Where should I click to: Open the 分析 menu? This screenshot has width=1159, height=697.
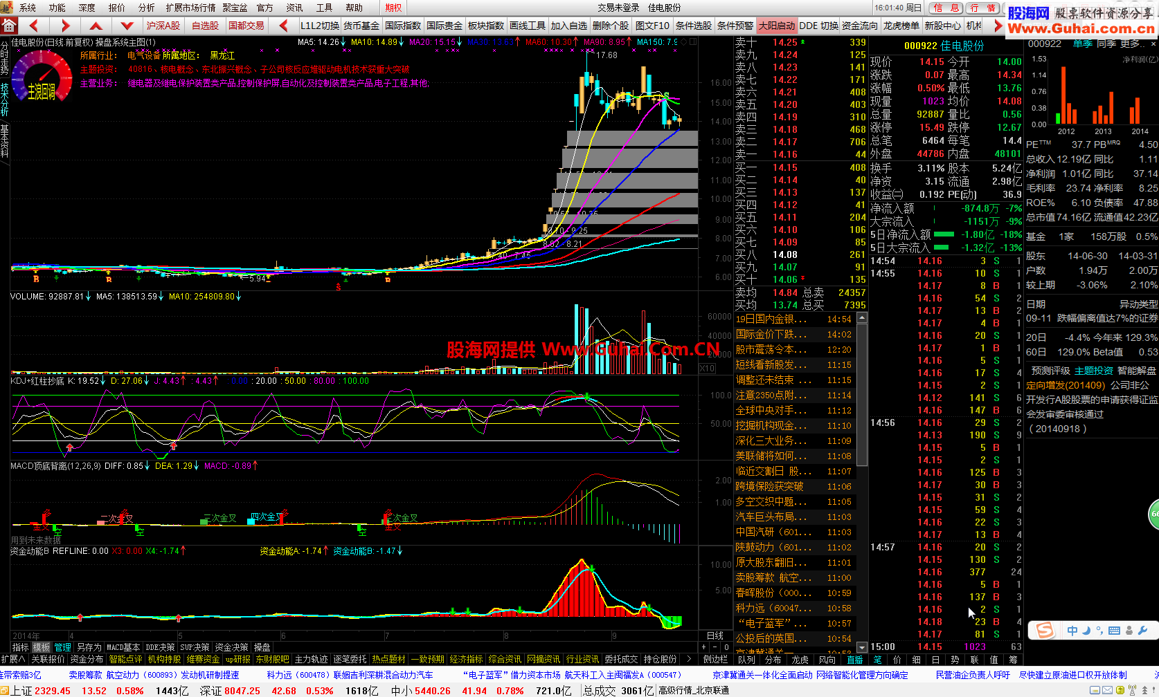coord(147,8)
